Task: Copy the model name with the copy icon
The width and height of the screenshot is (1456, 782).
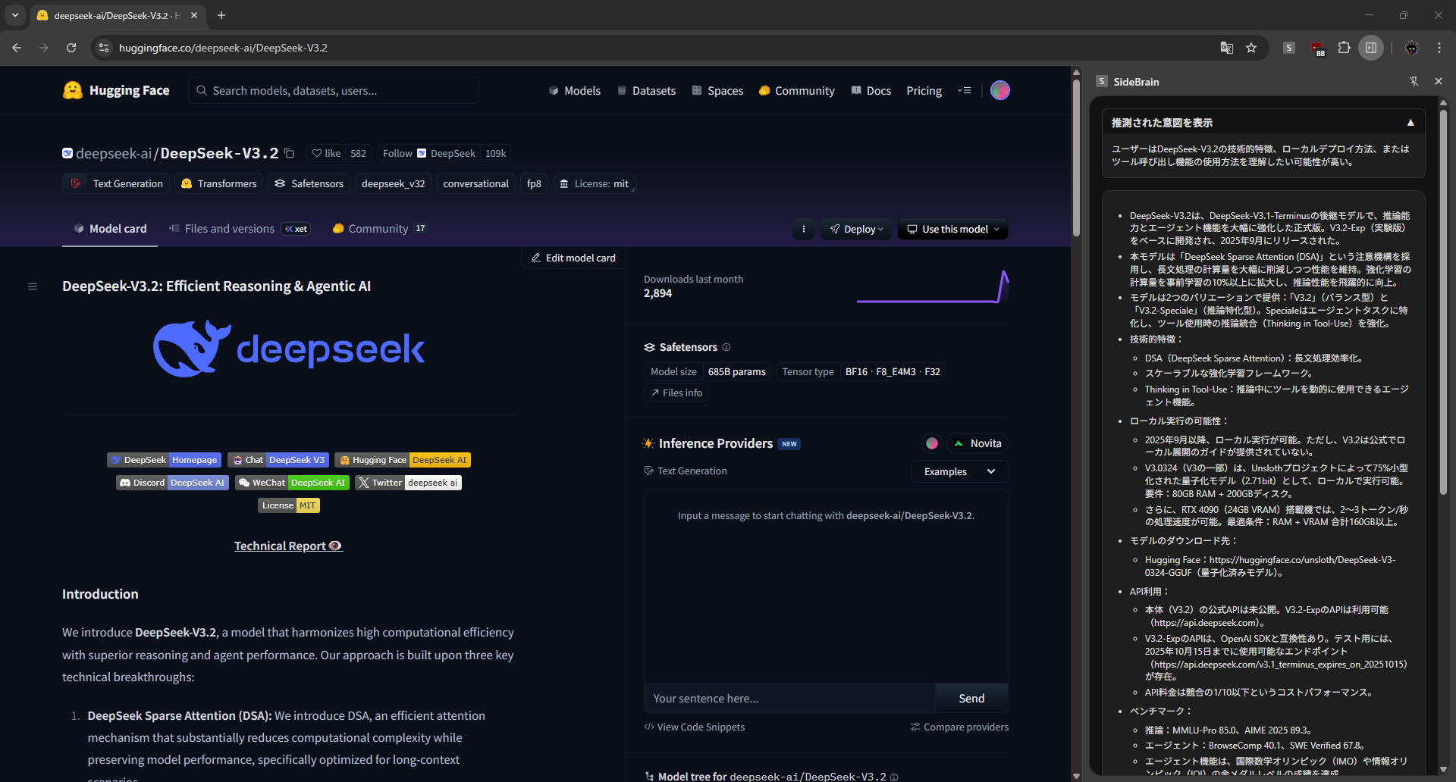Action: tap(289, 153)
